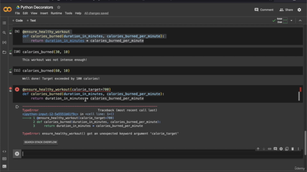The width and height of the screenshot is (307, 172).
Task: Click the TypeError unexpected keyword argument message
Action: (x=100, y=134)
